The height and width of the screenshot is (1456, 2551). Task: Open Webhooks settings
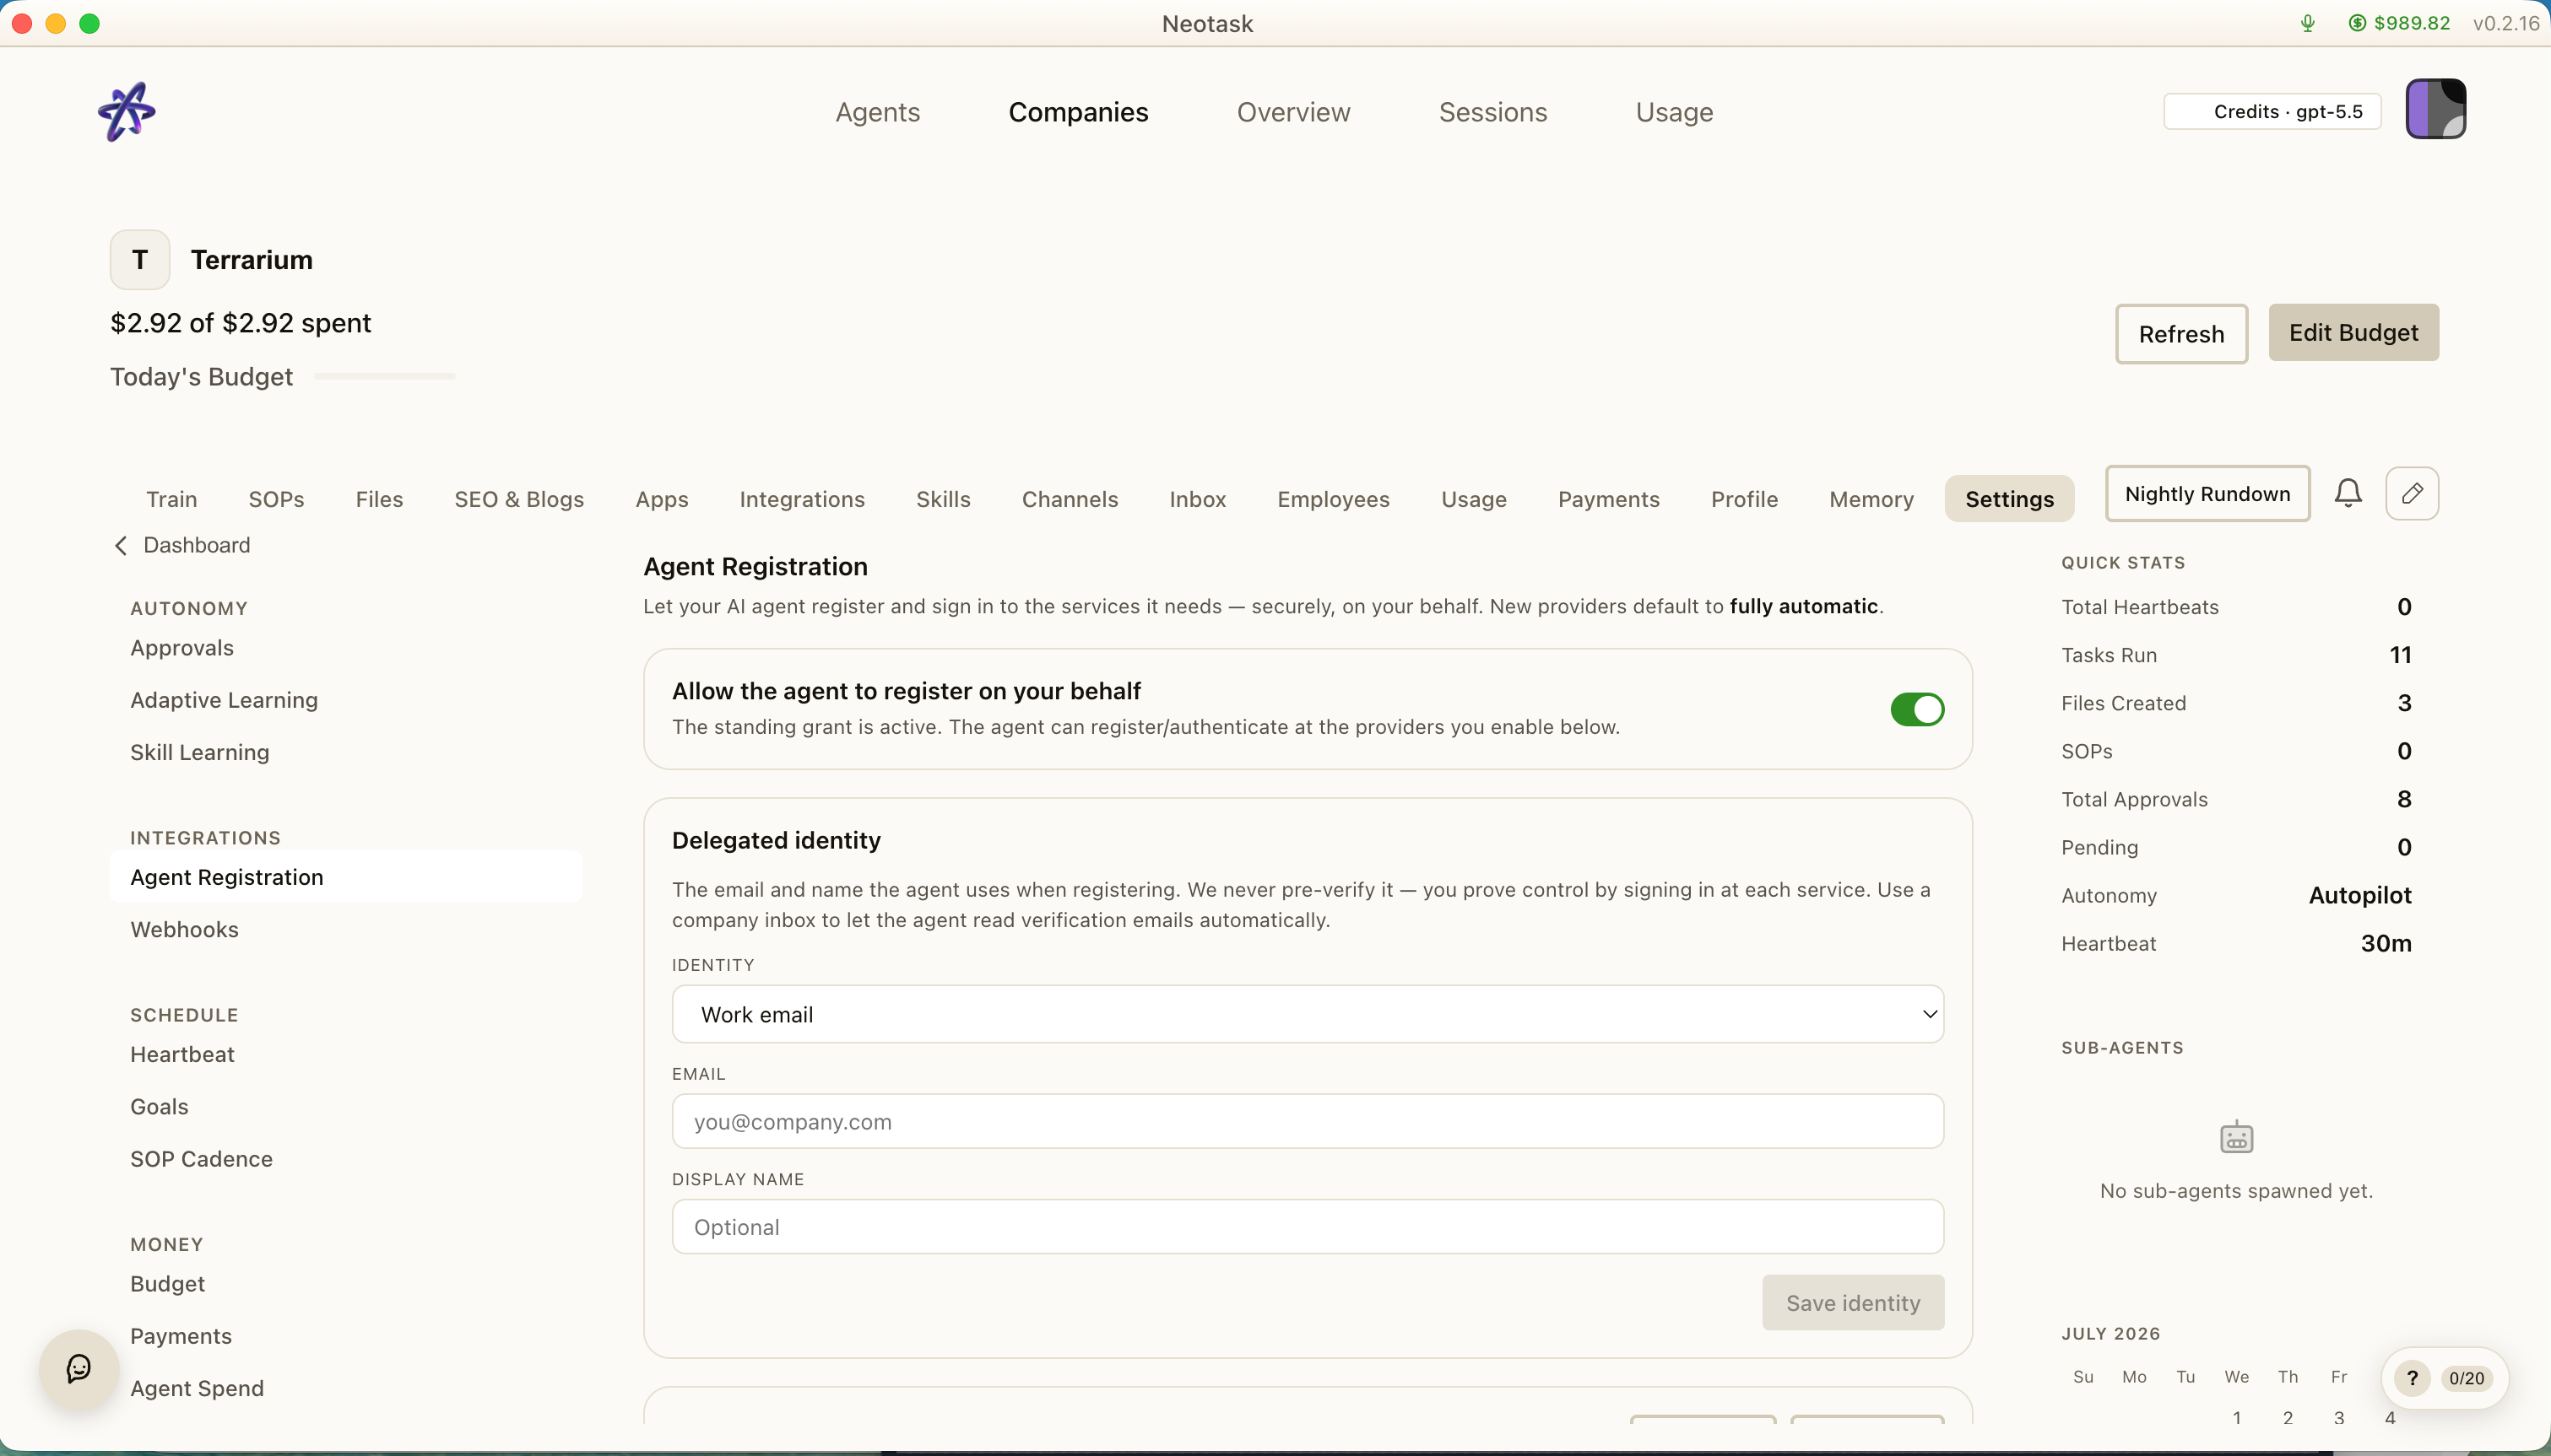coord(184,929)
